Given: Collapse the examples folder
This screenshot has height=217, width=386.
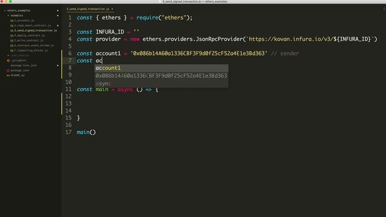Looking at the screenshot, I should [x=8, y=16].
